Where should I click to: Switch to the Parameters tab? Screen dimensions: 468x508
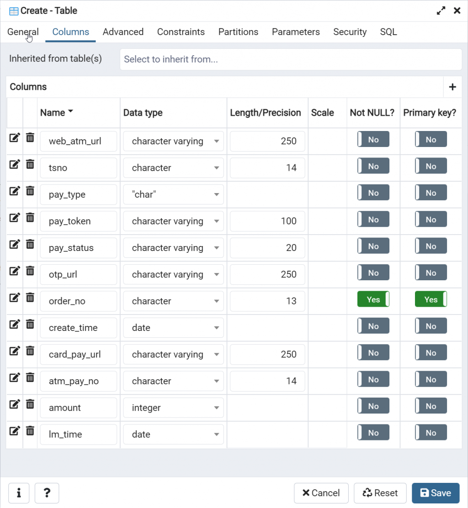click(295, 32)
